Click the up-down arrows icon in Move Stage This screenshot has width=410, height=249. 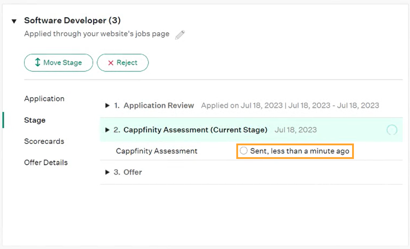tap(38, 62)
